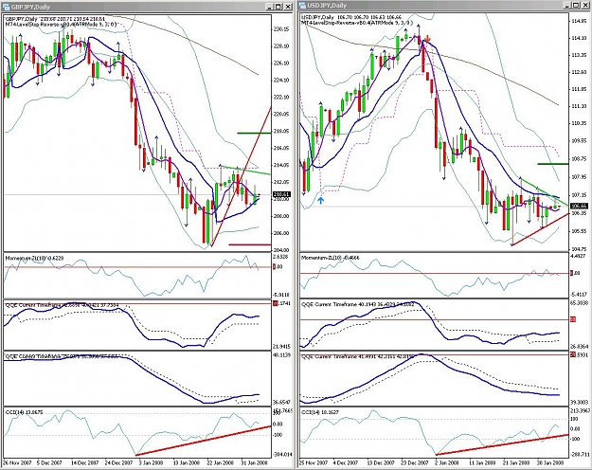The width and height of the screenshot is (592, 470).
Task: Maximize the USDJPY,Daily chart window
Action: pos(576,5)
